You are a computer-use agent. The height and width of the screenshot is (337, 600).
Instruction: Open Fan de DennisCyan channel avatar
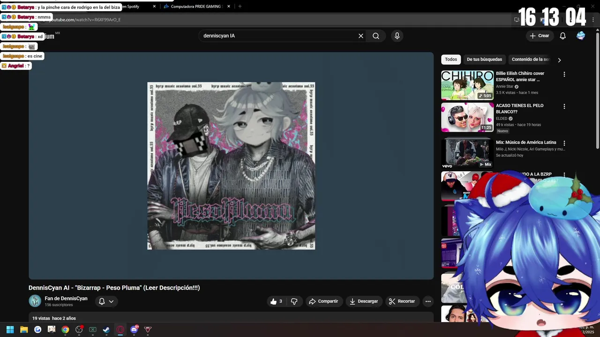pos(35,301)
